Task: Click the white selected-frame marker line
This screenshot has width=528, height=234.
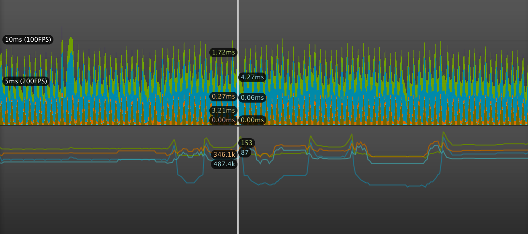Action: (x=238, y=117)
